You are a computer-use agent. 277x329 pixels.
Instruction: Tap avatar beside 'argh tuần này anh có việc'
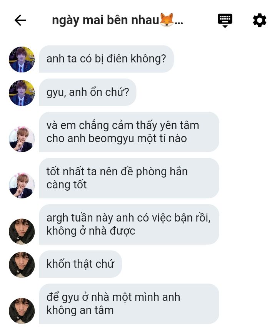(x=22, y=232)
